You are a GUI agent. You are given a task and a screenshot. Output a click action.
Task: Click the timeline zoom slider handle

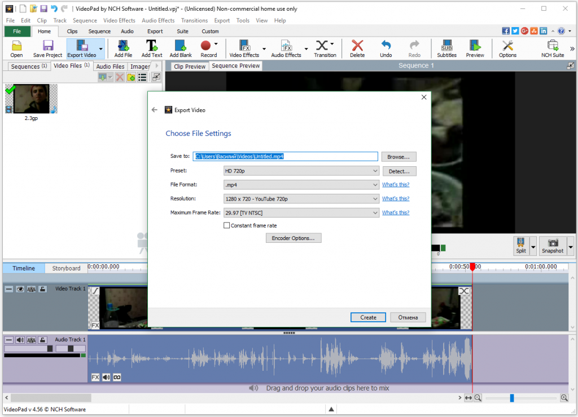(x=511, y=398)
